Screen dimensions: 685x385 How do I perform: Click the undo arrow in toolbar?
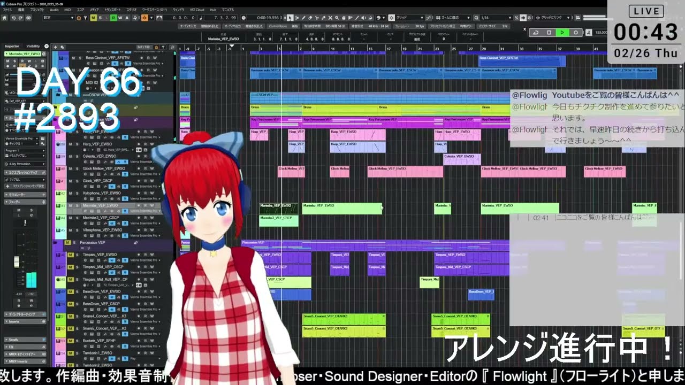tap(13, 18)
